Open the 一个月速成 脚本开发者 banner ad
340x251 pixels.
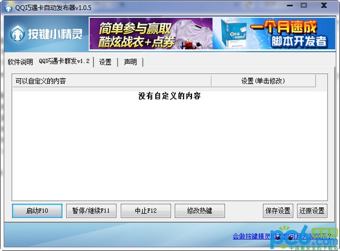[x=274, y=33]
